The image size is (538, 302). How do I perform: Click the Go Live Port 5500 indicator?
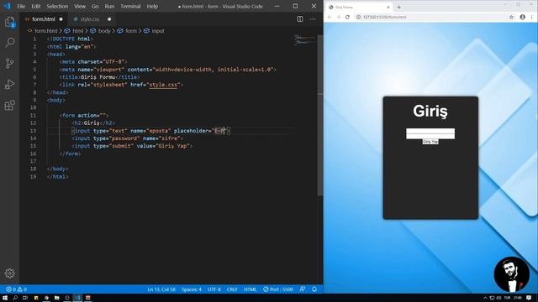pyautogui.click(x=278, y=289)
